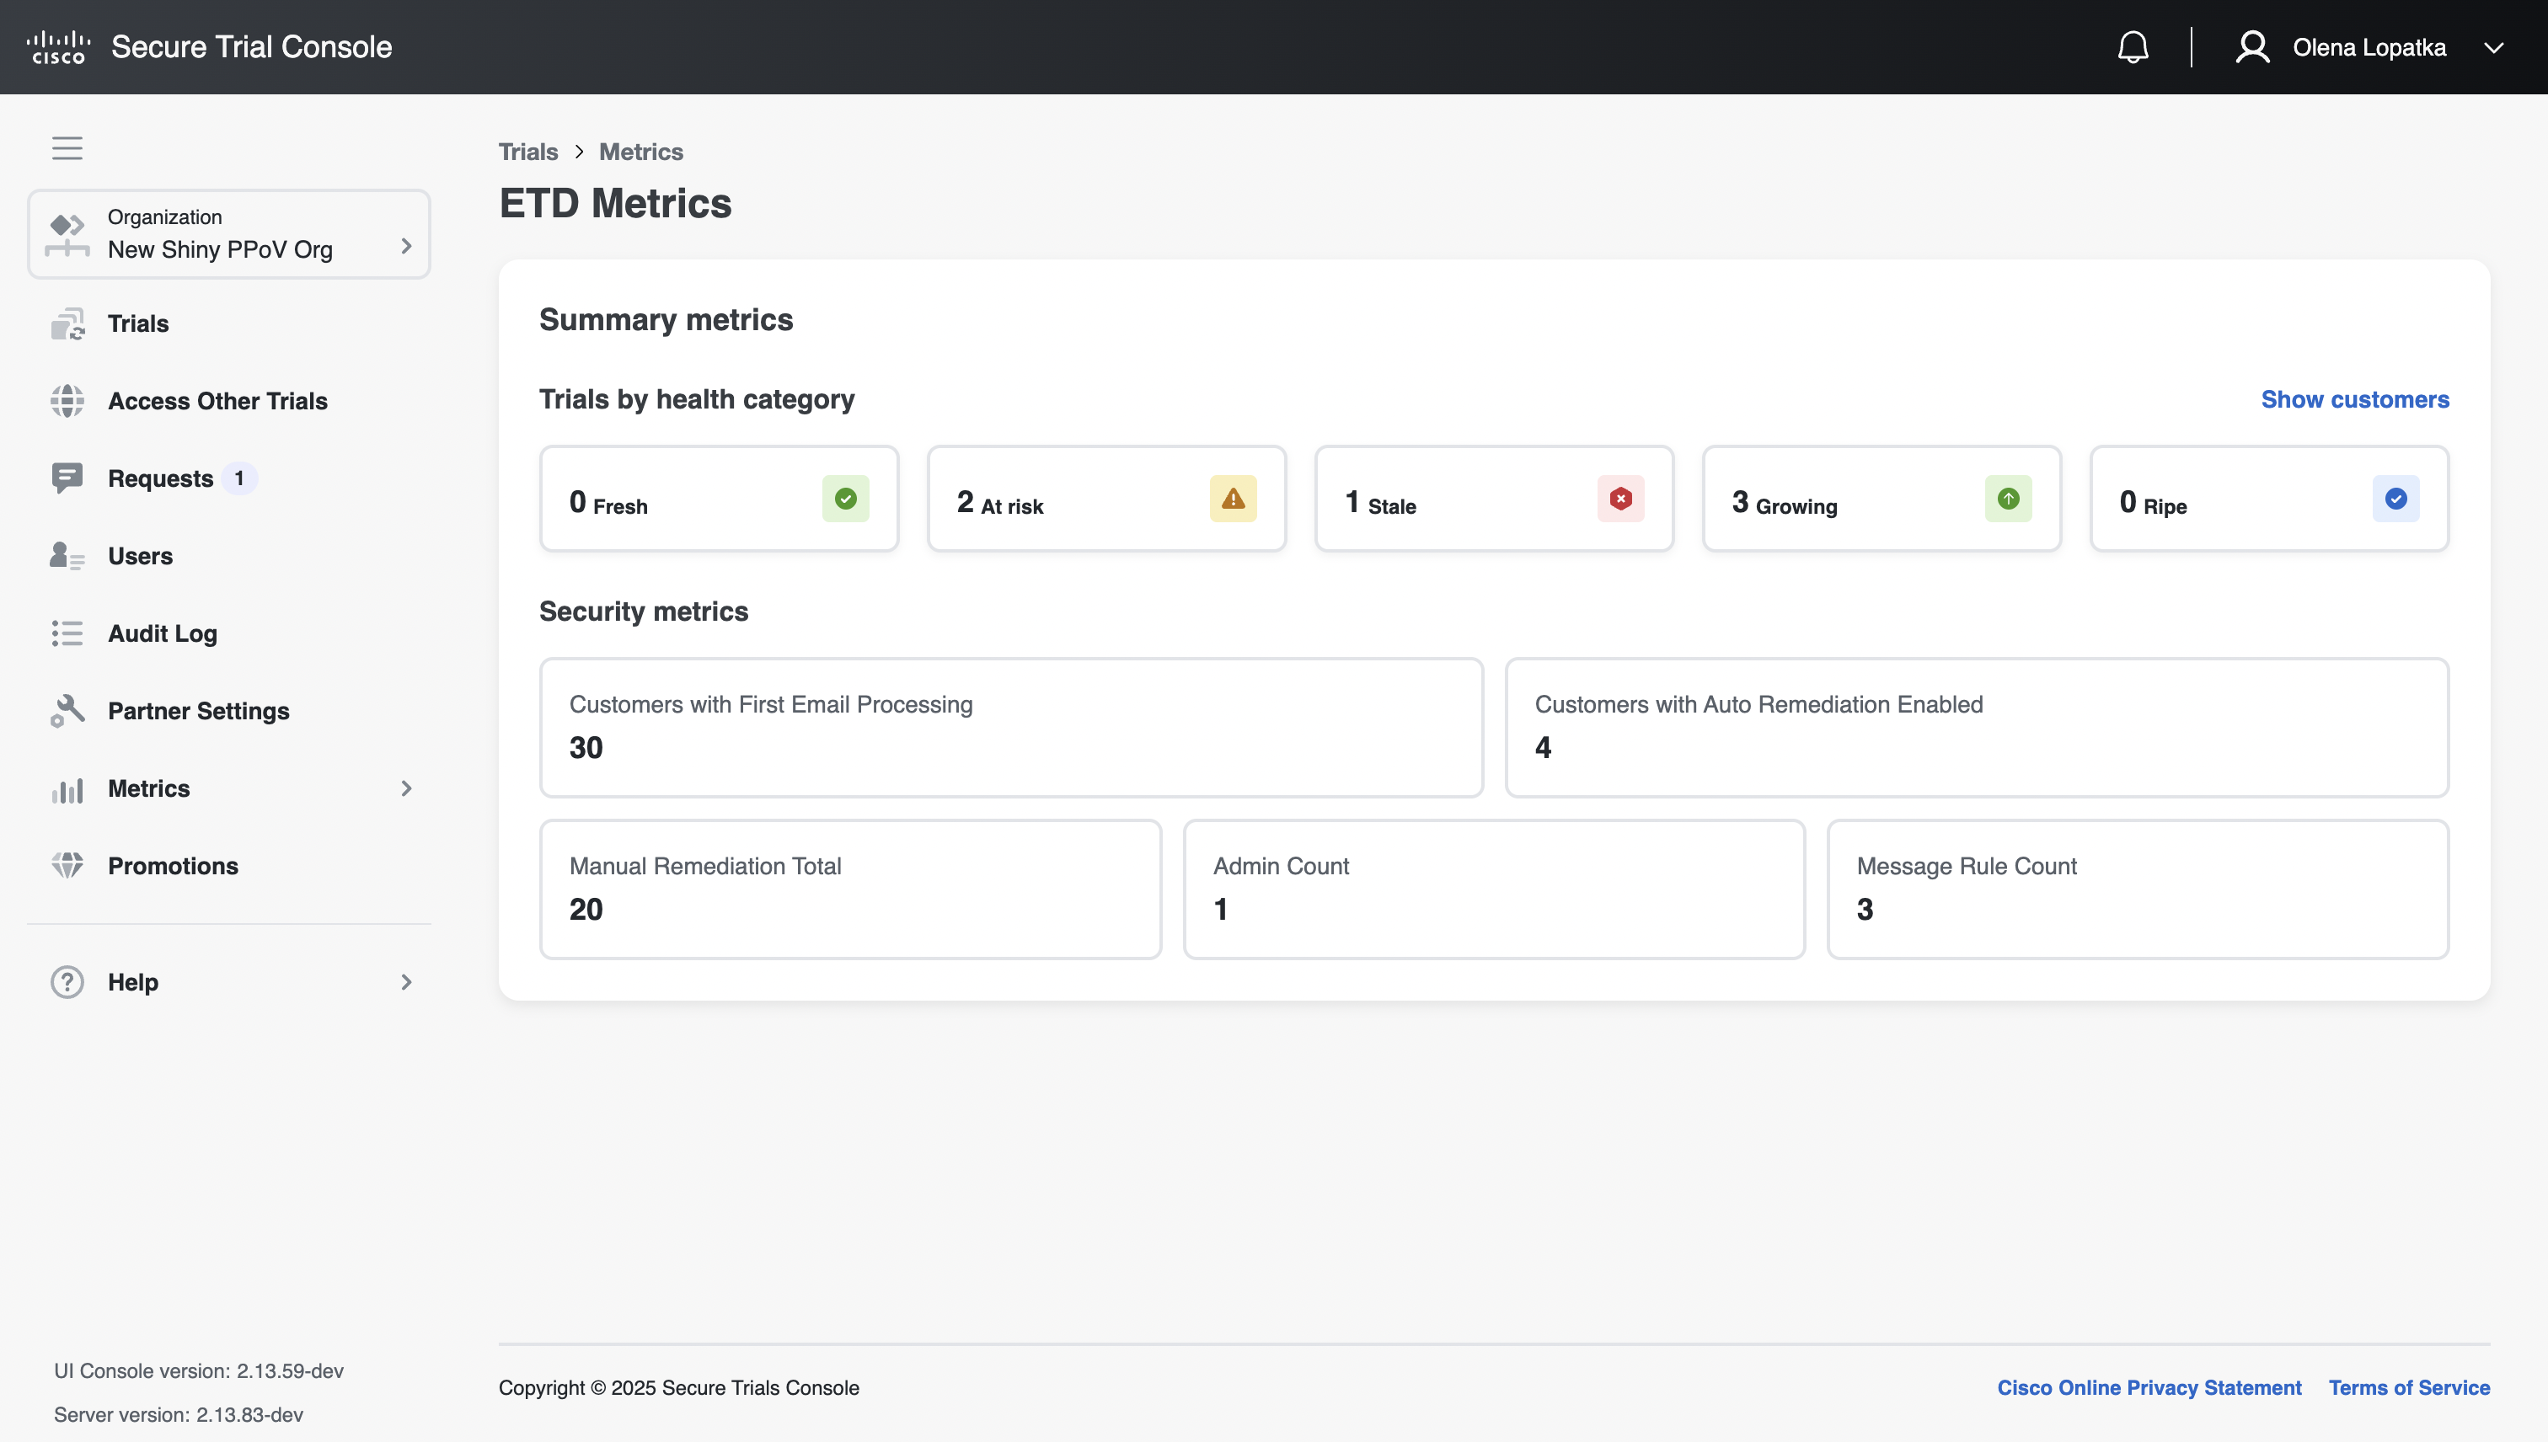Expand the Organization selector chevron

[406, 246]
